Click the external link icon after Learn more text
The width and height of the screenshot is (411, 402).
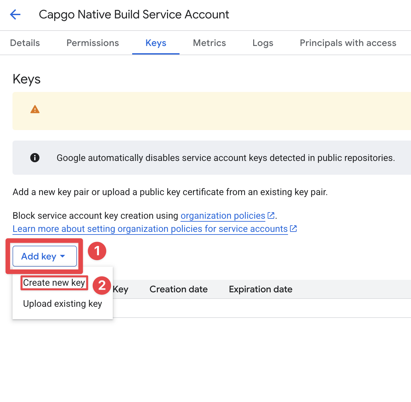(x=293, y=229)
